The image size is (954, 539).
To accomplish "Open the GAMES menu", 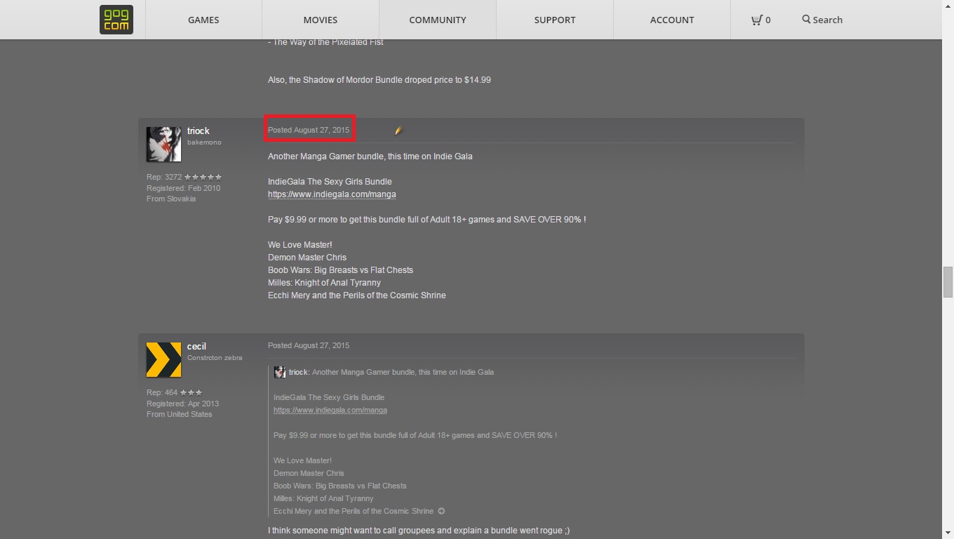I will pyautogui.click(x=203, y=20).
